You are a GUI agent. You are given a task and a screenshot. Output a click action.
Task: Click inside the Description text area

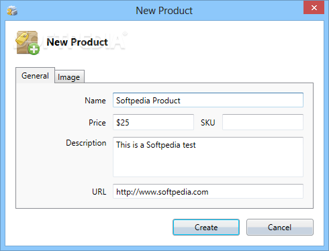pos(208,157)
